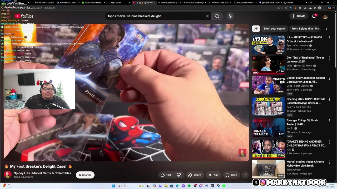Click the Ask button

(x=213, y=175)
